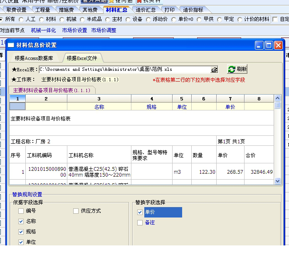The width and height of the screenshot is (289, 255).
Task: Click the 提问题 star icon in top bar
Action: [x=112, y=1]
